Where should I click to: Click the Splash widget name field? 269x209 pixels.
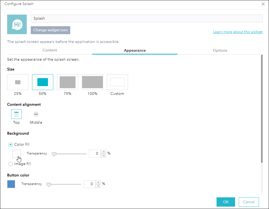click(x=147, y=19)
